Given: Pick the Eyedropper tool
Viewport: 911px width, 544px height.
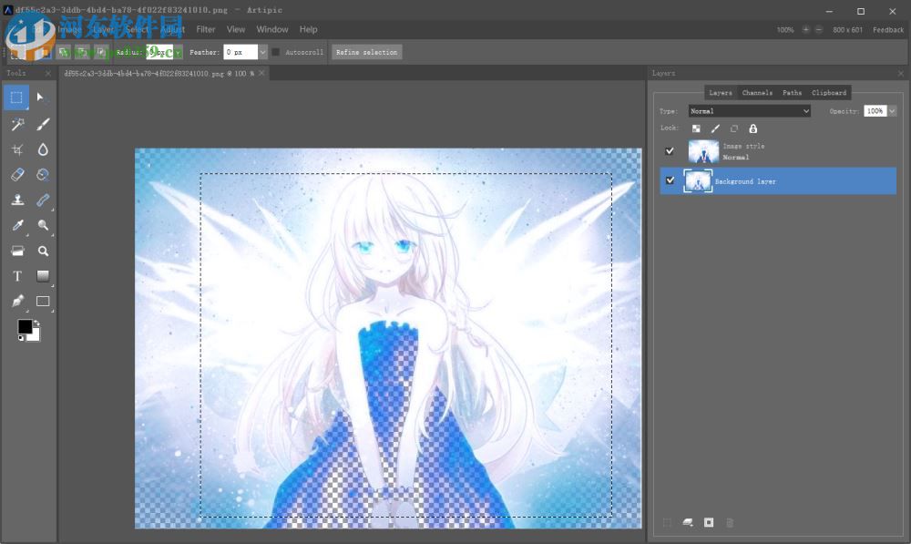Looking at the screenshot, I should tap(15, 225).
